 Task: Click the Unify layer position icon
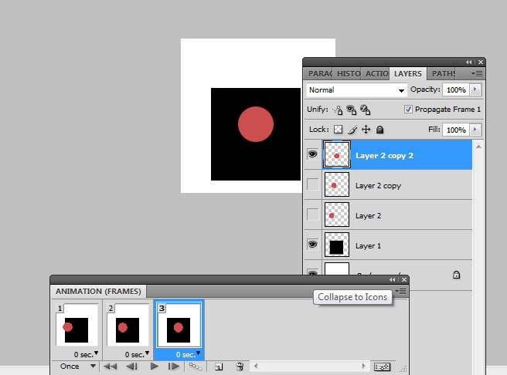click(x=338, y=110)
